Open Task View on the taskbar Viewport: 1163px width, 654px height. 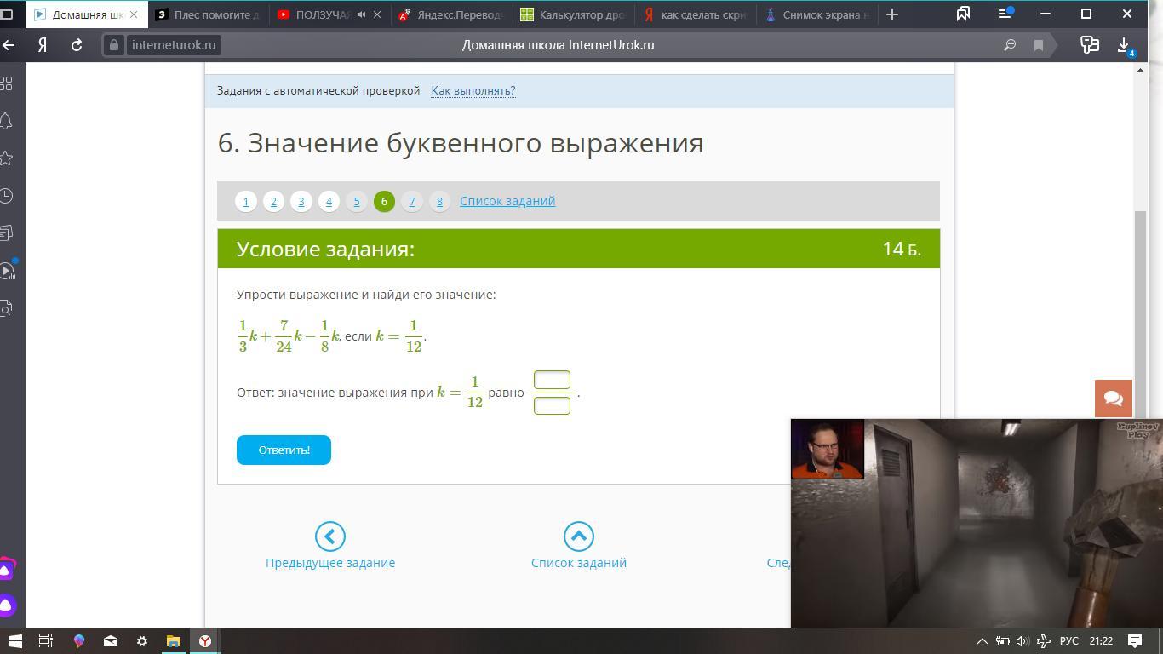(x=46, y=641)
